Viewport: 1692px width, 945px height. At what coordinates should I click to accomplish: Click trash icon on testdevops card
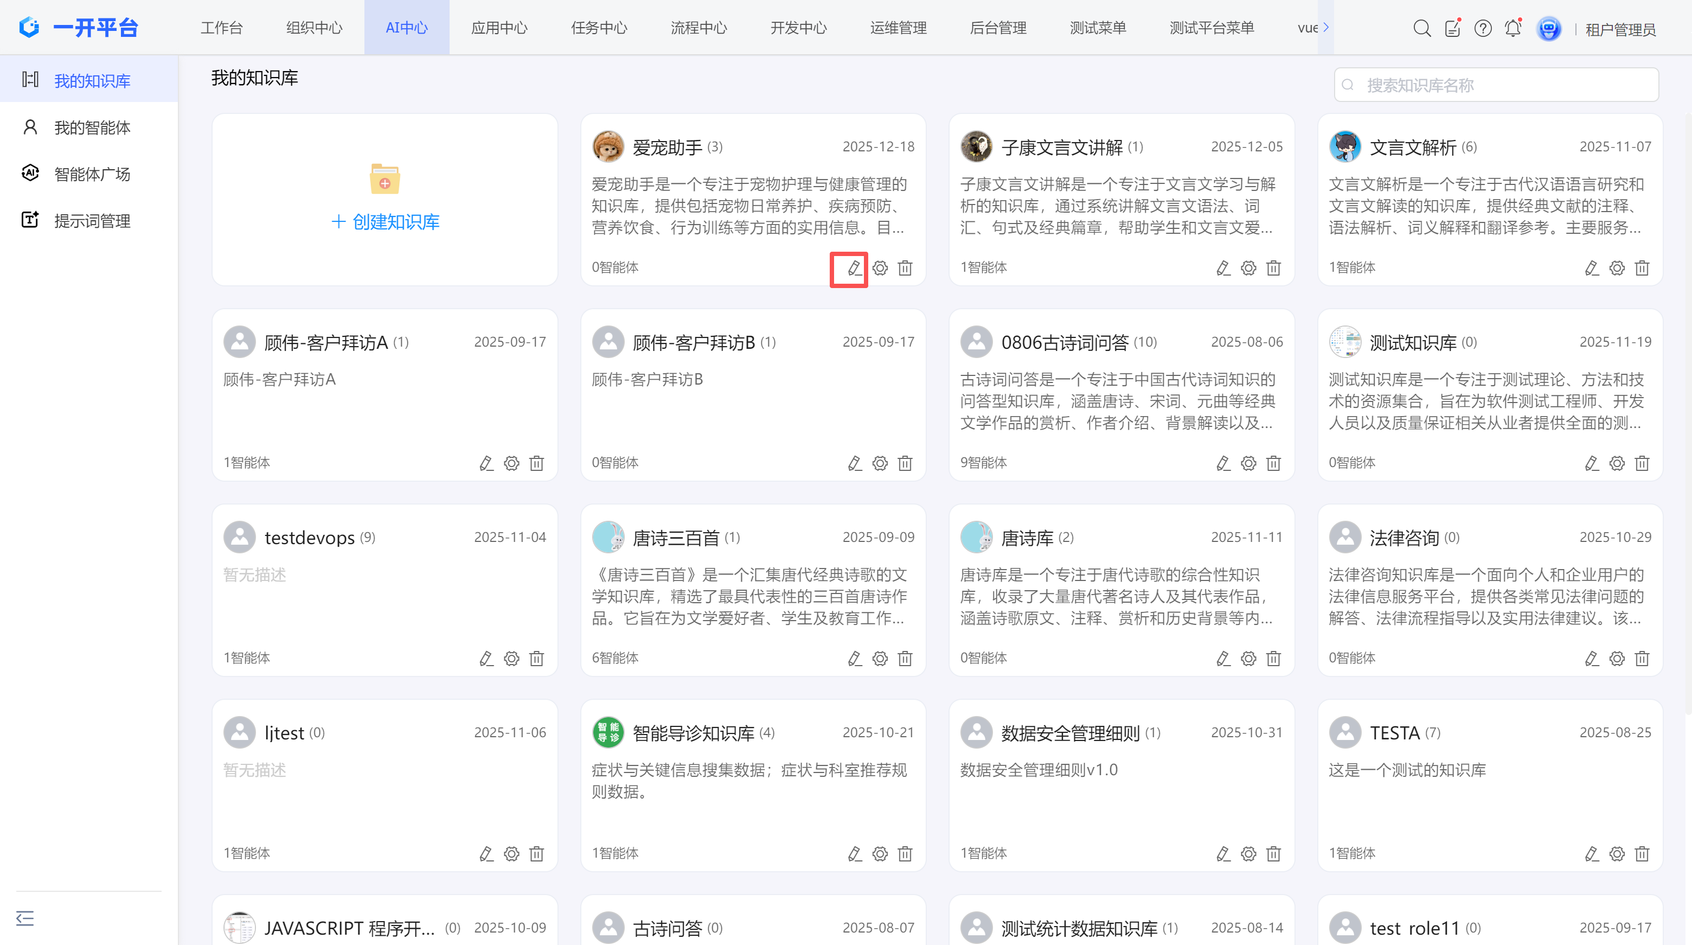coord(537,659)
